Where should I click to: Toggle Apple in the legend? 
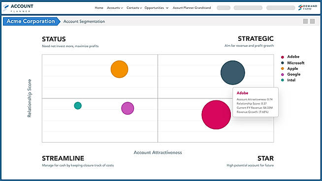[x=290, y=68]
